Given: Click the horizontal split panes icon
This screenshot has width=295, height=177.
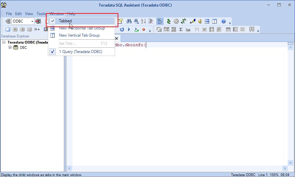Looking at the screenshot, I should click(x=207, y=21).
